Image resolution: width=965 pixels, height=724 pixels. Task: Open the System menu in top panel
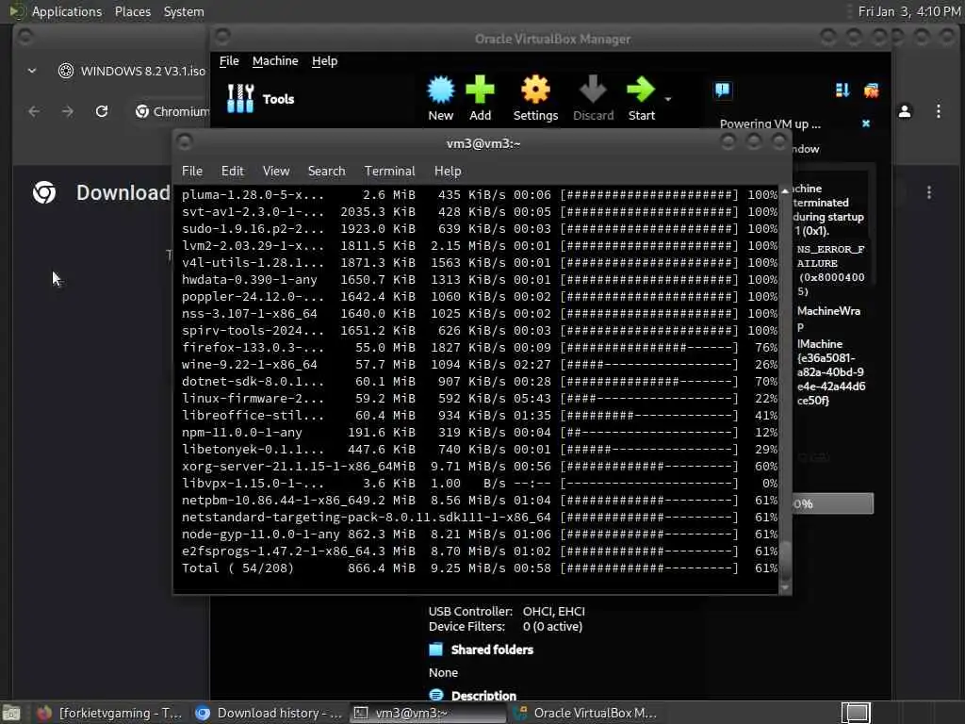(184, 11)
